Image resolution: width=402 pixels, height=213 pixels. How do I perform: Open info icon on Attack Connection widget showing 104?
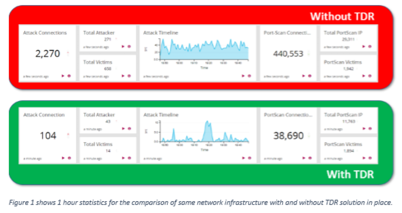(x=69, y=158)
